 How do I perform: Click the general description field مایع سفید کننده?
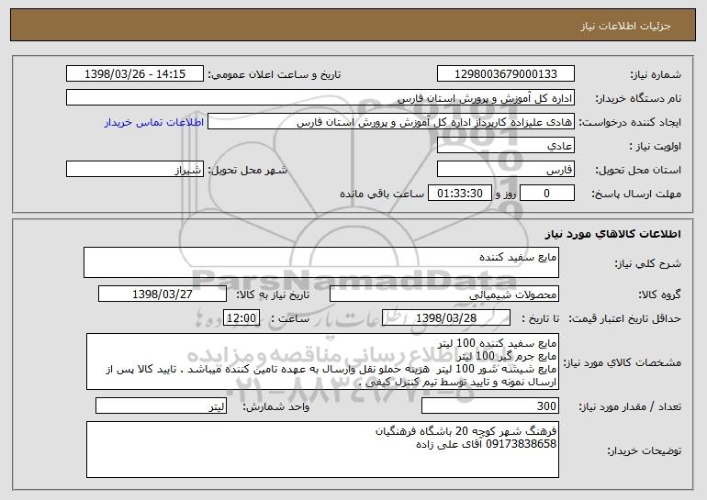point(321,262)
